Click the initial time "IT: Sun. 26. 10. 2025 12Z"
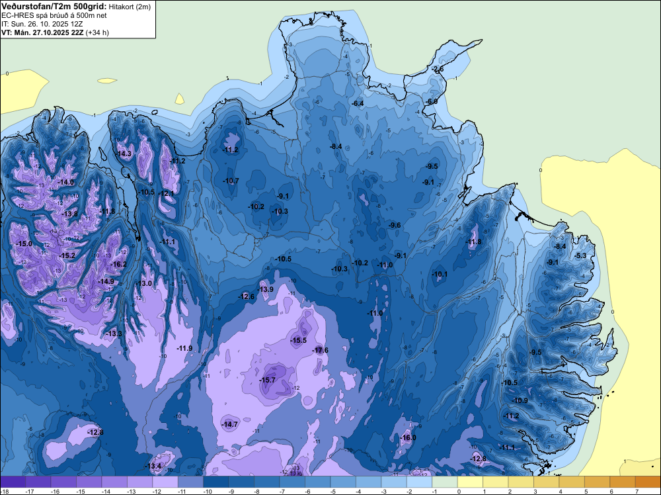 point(42,24)
